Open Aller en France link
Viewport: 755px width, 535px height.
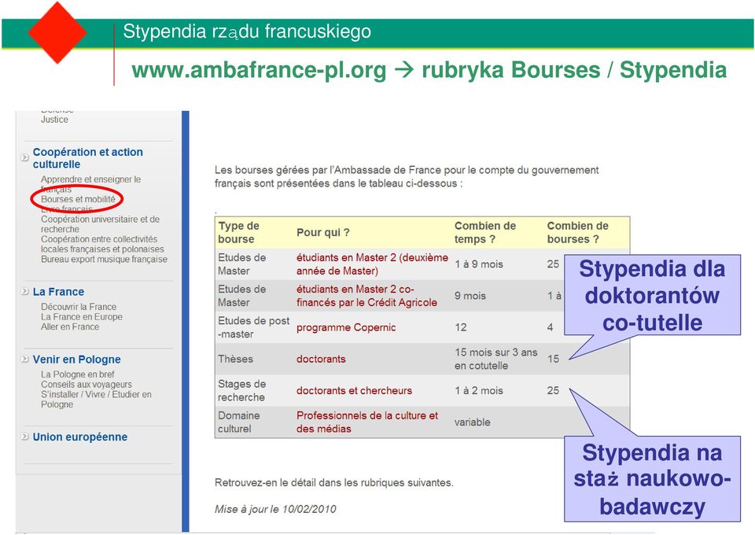click(70, 327)
